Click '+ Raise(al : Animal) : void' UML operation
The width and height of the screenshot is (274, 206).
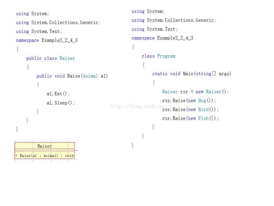pos(45,156)
